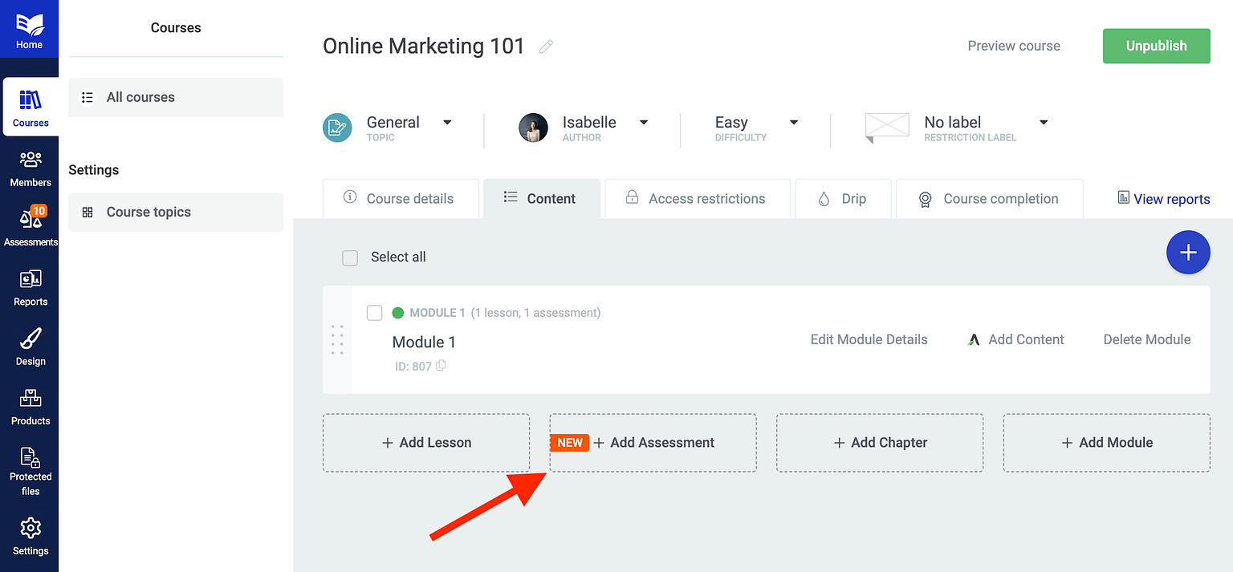Select the Products icon

(x=30, y=406)
